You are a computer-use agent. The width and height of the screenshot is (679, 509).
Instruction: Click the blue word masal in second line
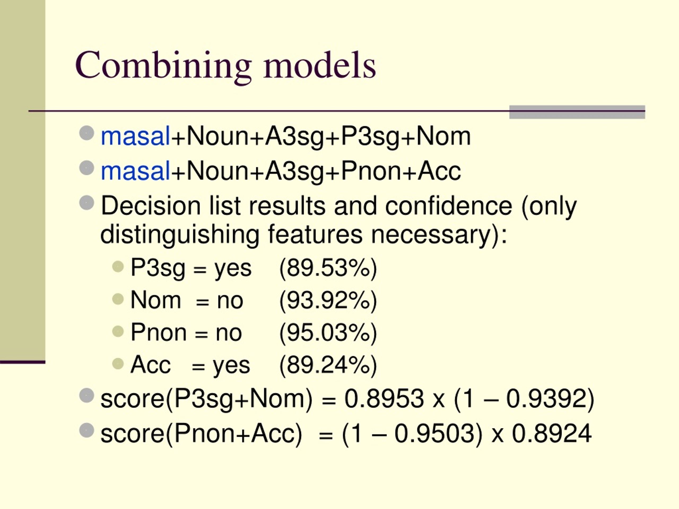tap(135, 171)
